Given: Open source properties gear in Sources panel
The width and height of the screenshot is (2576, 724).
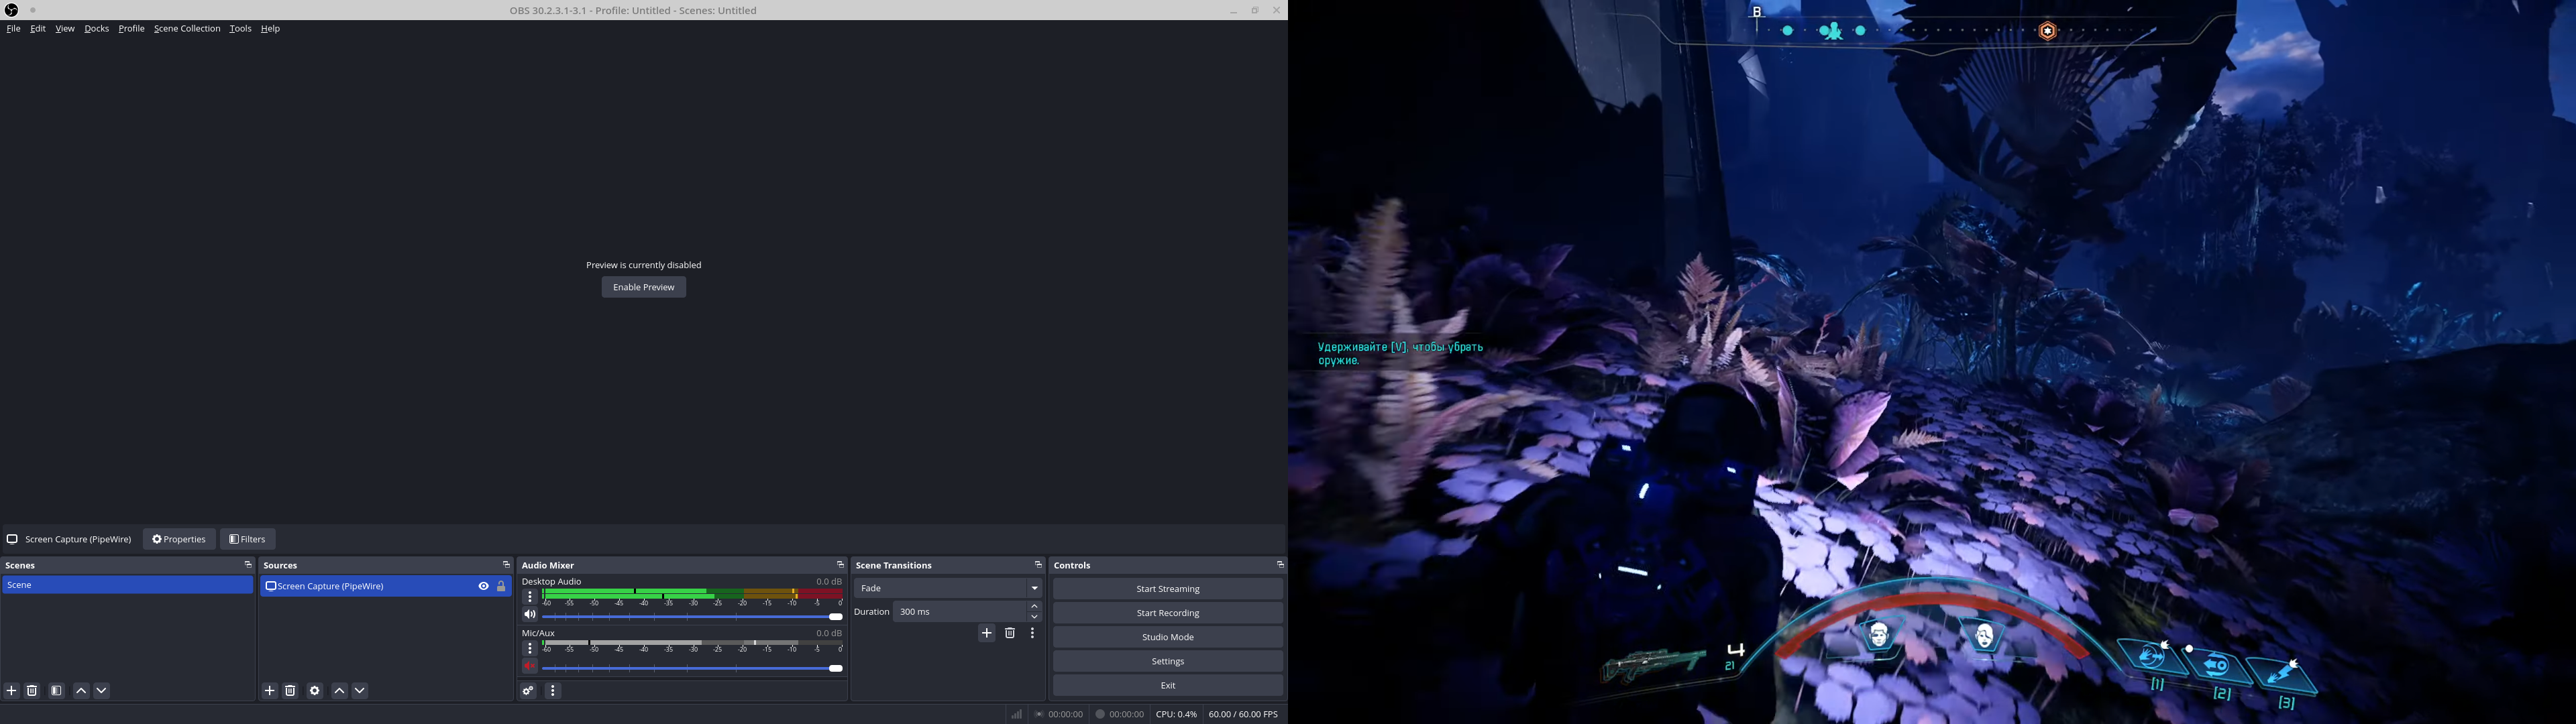Looking at the screenshot, I should click(315, 691).
